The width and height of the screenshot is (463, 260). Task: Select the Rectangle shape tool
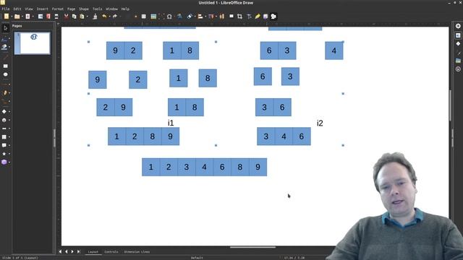pos(5,66)
